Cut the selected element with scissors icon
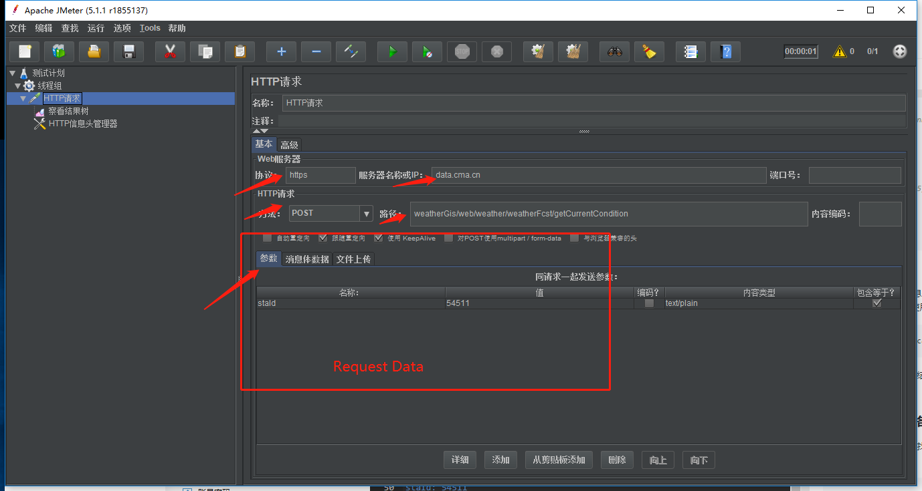 pyautogui.click(x=170, y=51)
